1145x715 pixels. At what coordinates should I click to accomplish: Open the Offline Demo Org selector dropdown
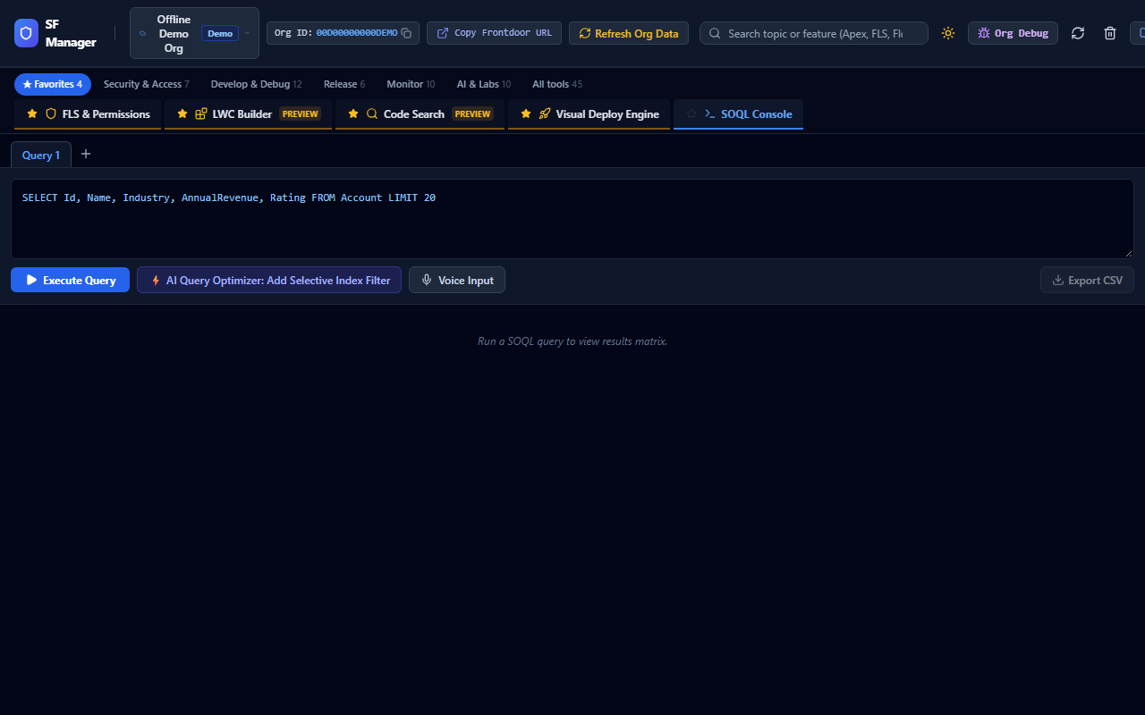(194, 33)
